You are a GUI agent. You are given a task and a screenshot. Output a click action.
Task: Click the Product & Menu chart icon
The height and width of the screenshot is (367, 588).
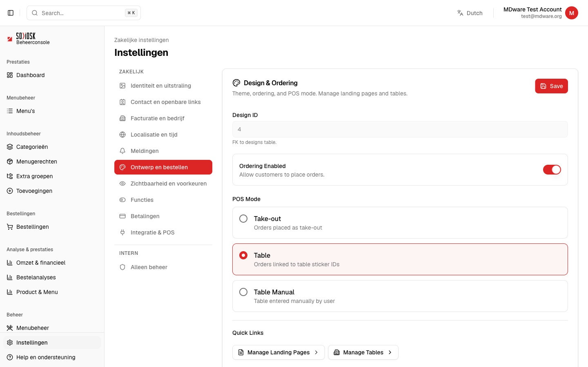(10, 292)
